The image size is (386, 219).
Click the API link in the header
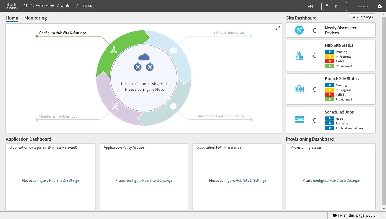(x=310, y=6)
